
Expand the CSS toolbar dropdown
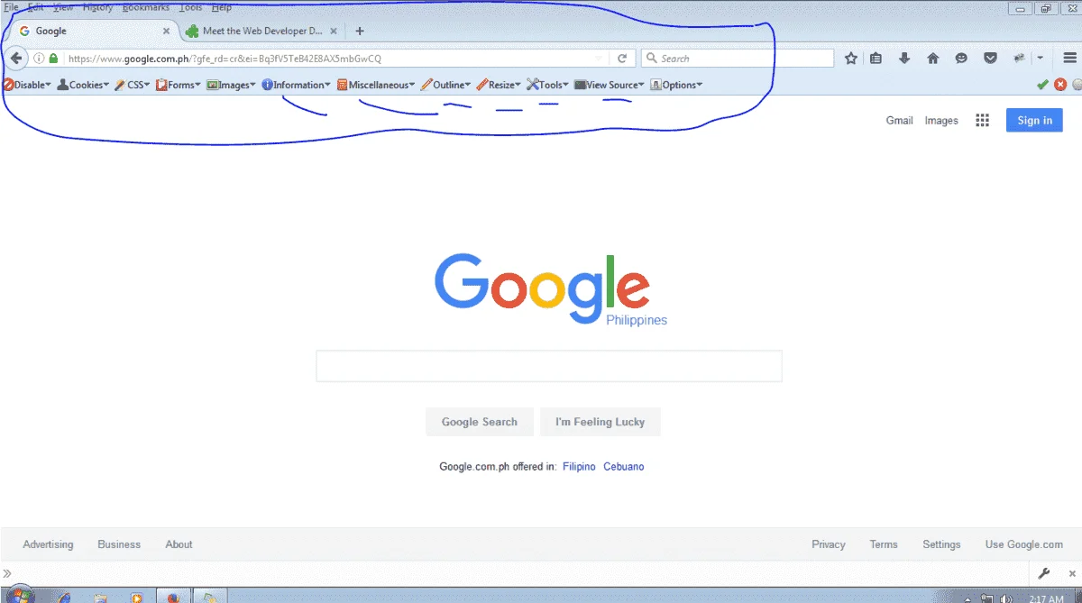[133, 85]
